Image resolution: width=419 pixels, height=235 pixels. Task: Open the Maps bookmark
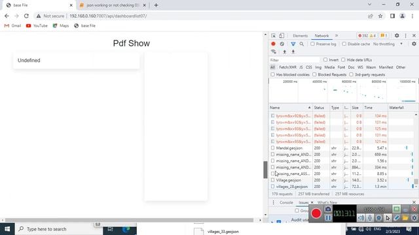coord(61,25)
